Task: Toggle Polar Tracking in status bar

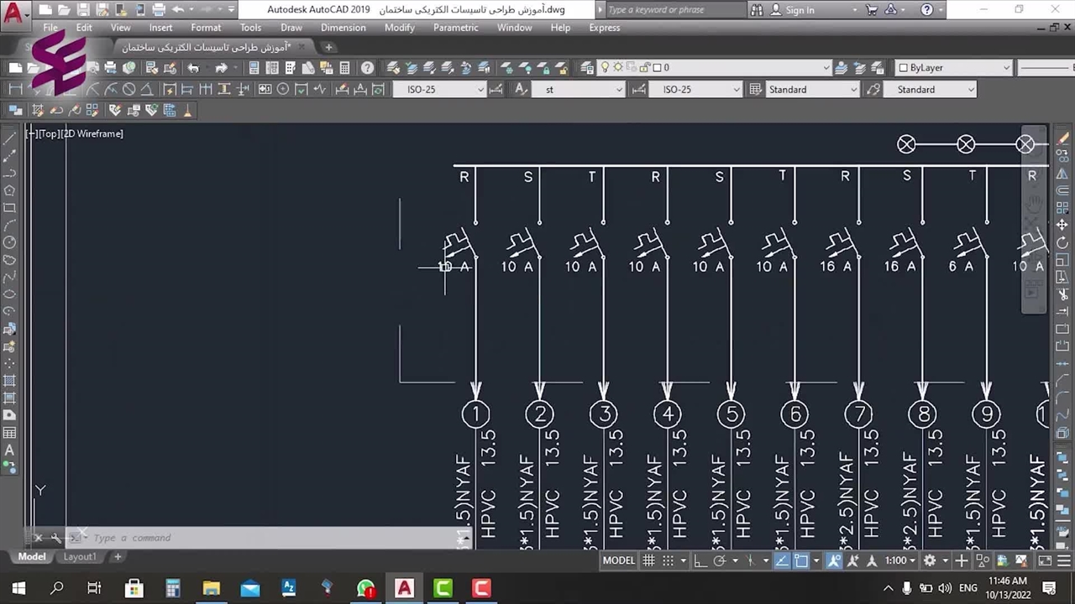Action: [x=720, y=560]
